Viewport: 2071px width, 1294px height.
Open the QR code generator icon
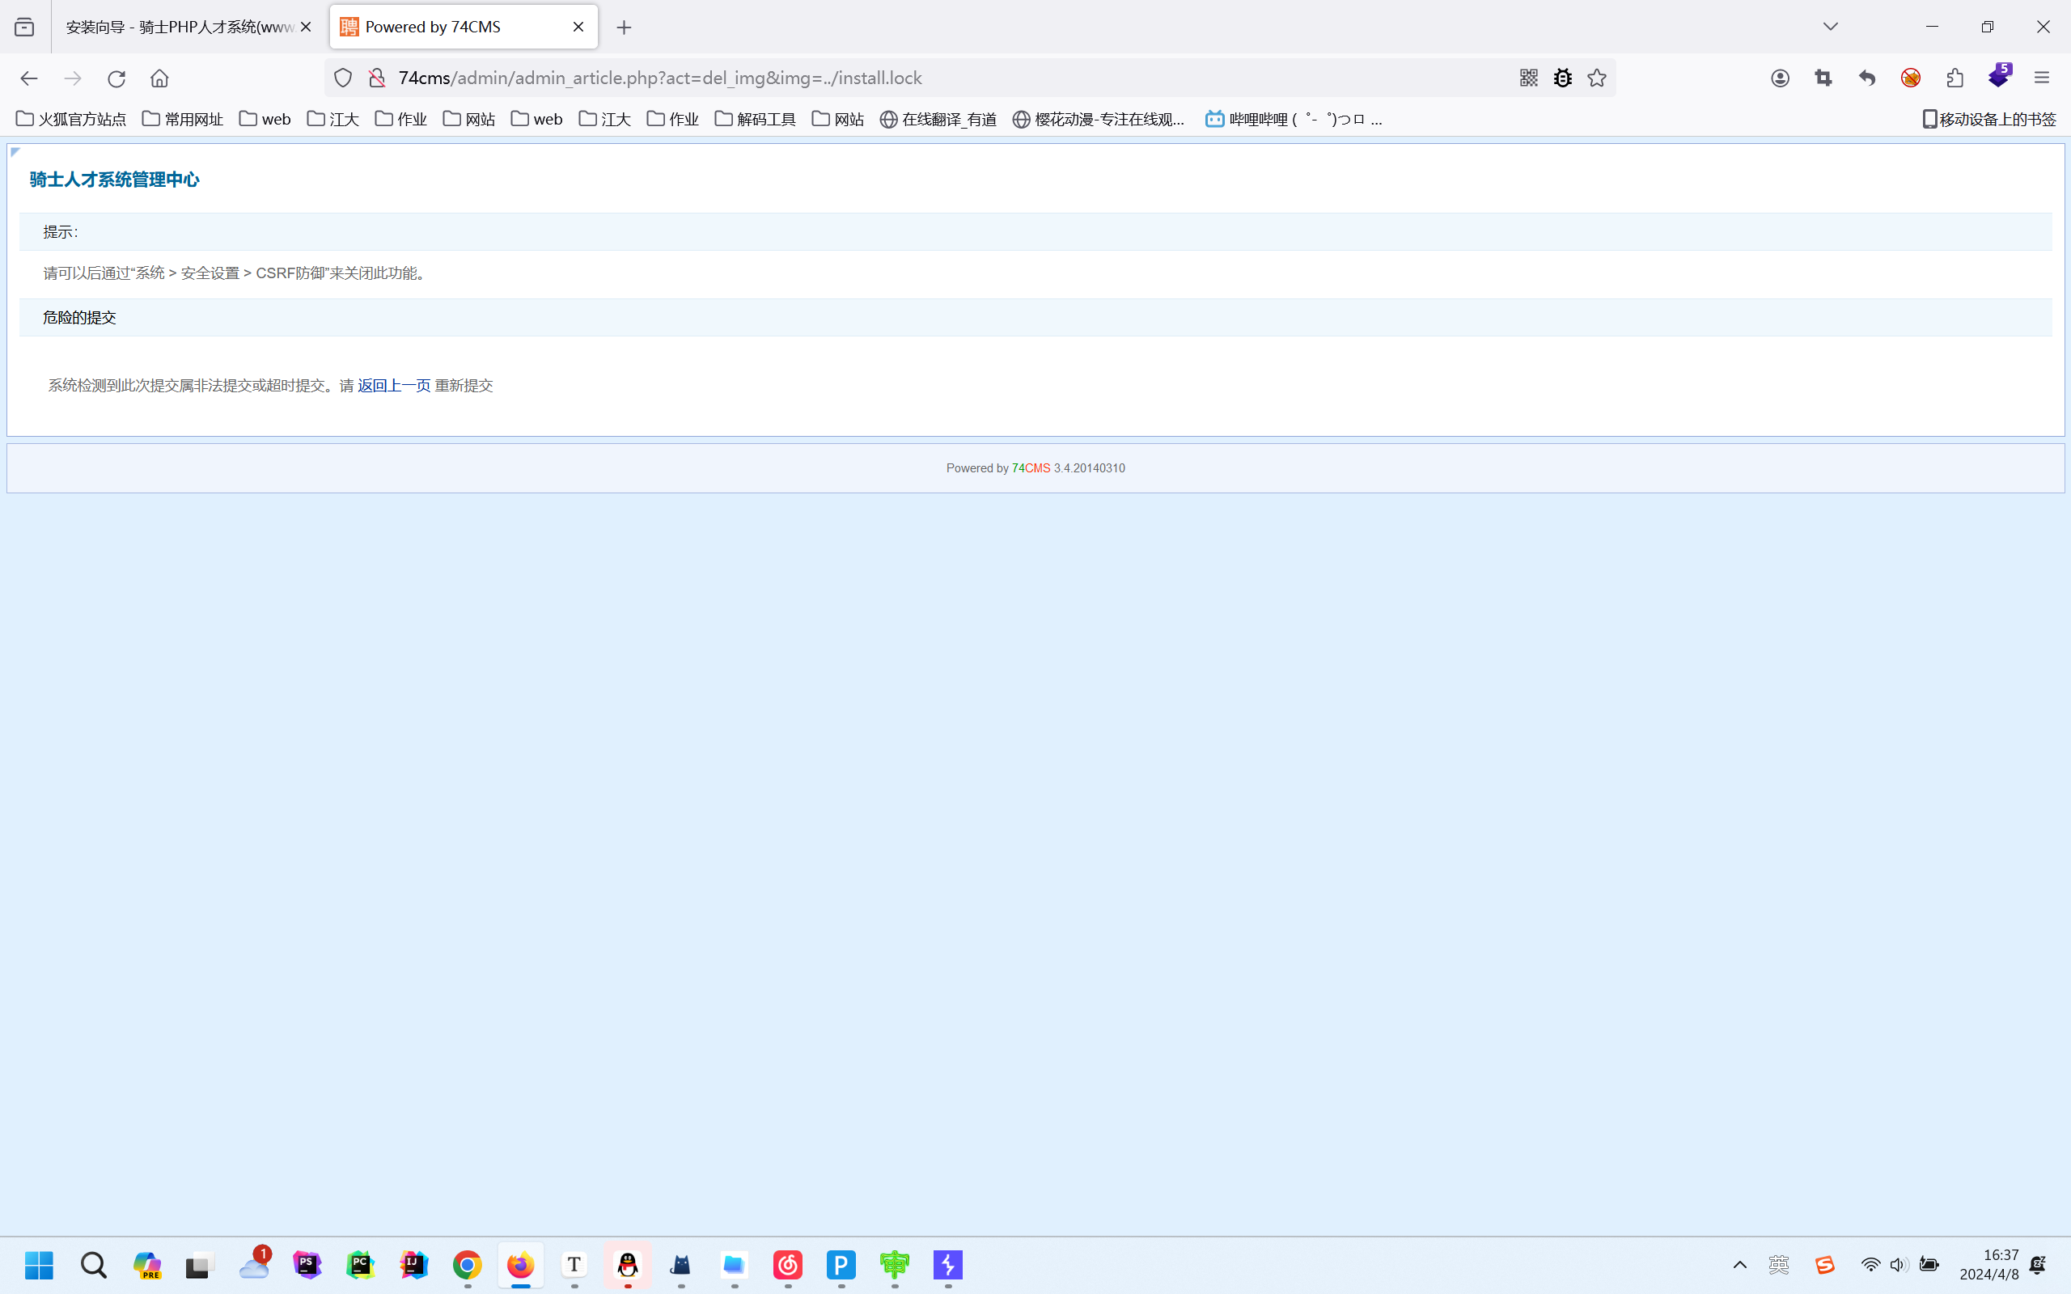tap(1528, 78)
